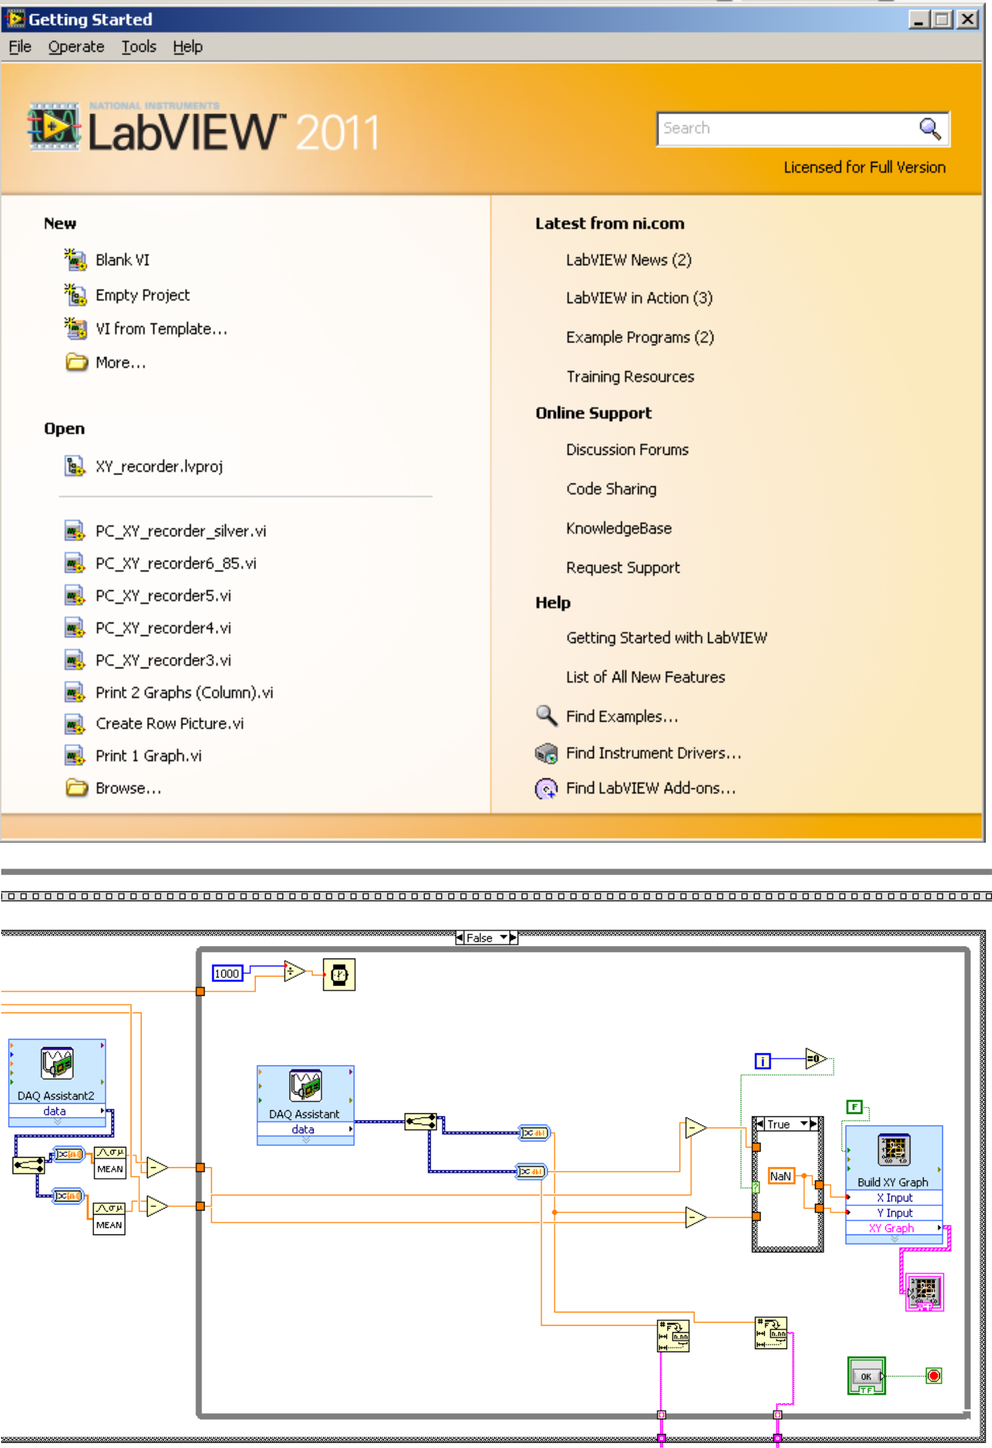Open PC_XY_recorder6_85.vi file
The height and width of the screenshot is (1448, 992).
point(176,563)
